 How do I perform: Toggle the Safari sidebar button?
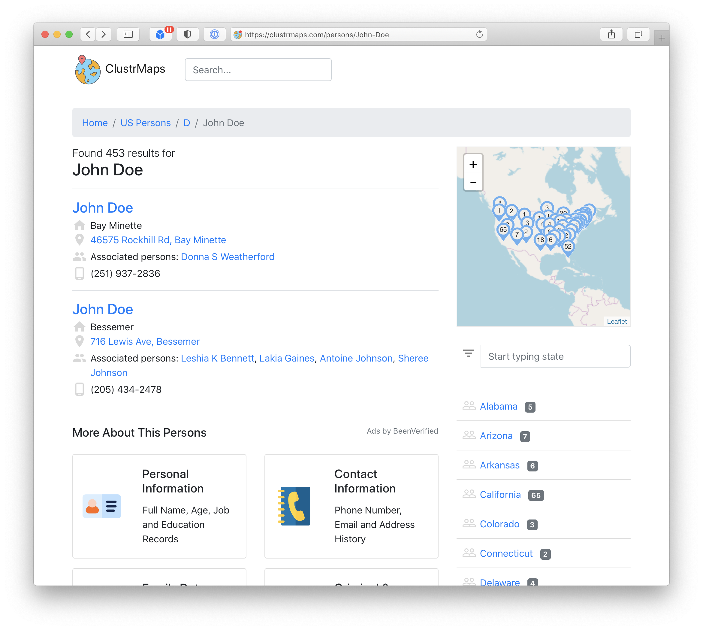click(x=128, y=34)
